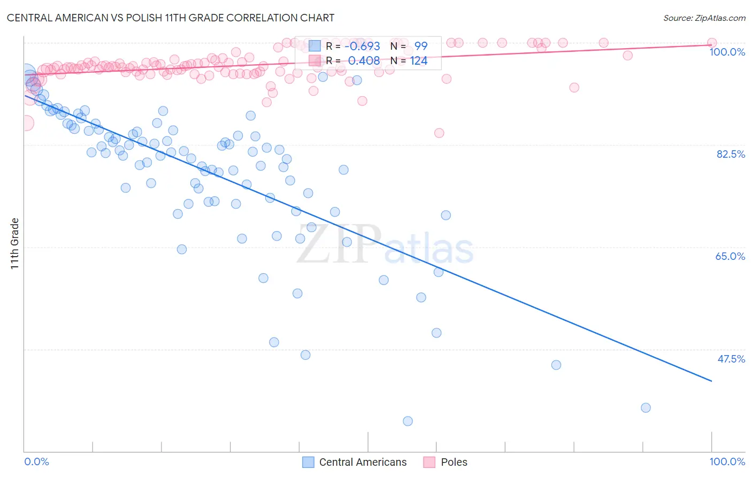This screenshot has width=752, height=477.
Task: Click the blue Central Americans legend swatch
Action: click(308, 462)
